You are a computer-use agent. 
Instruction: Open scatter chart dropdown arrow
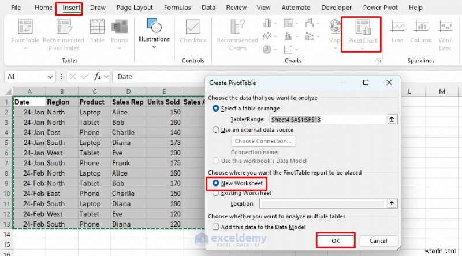[296, 49]
